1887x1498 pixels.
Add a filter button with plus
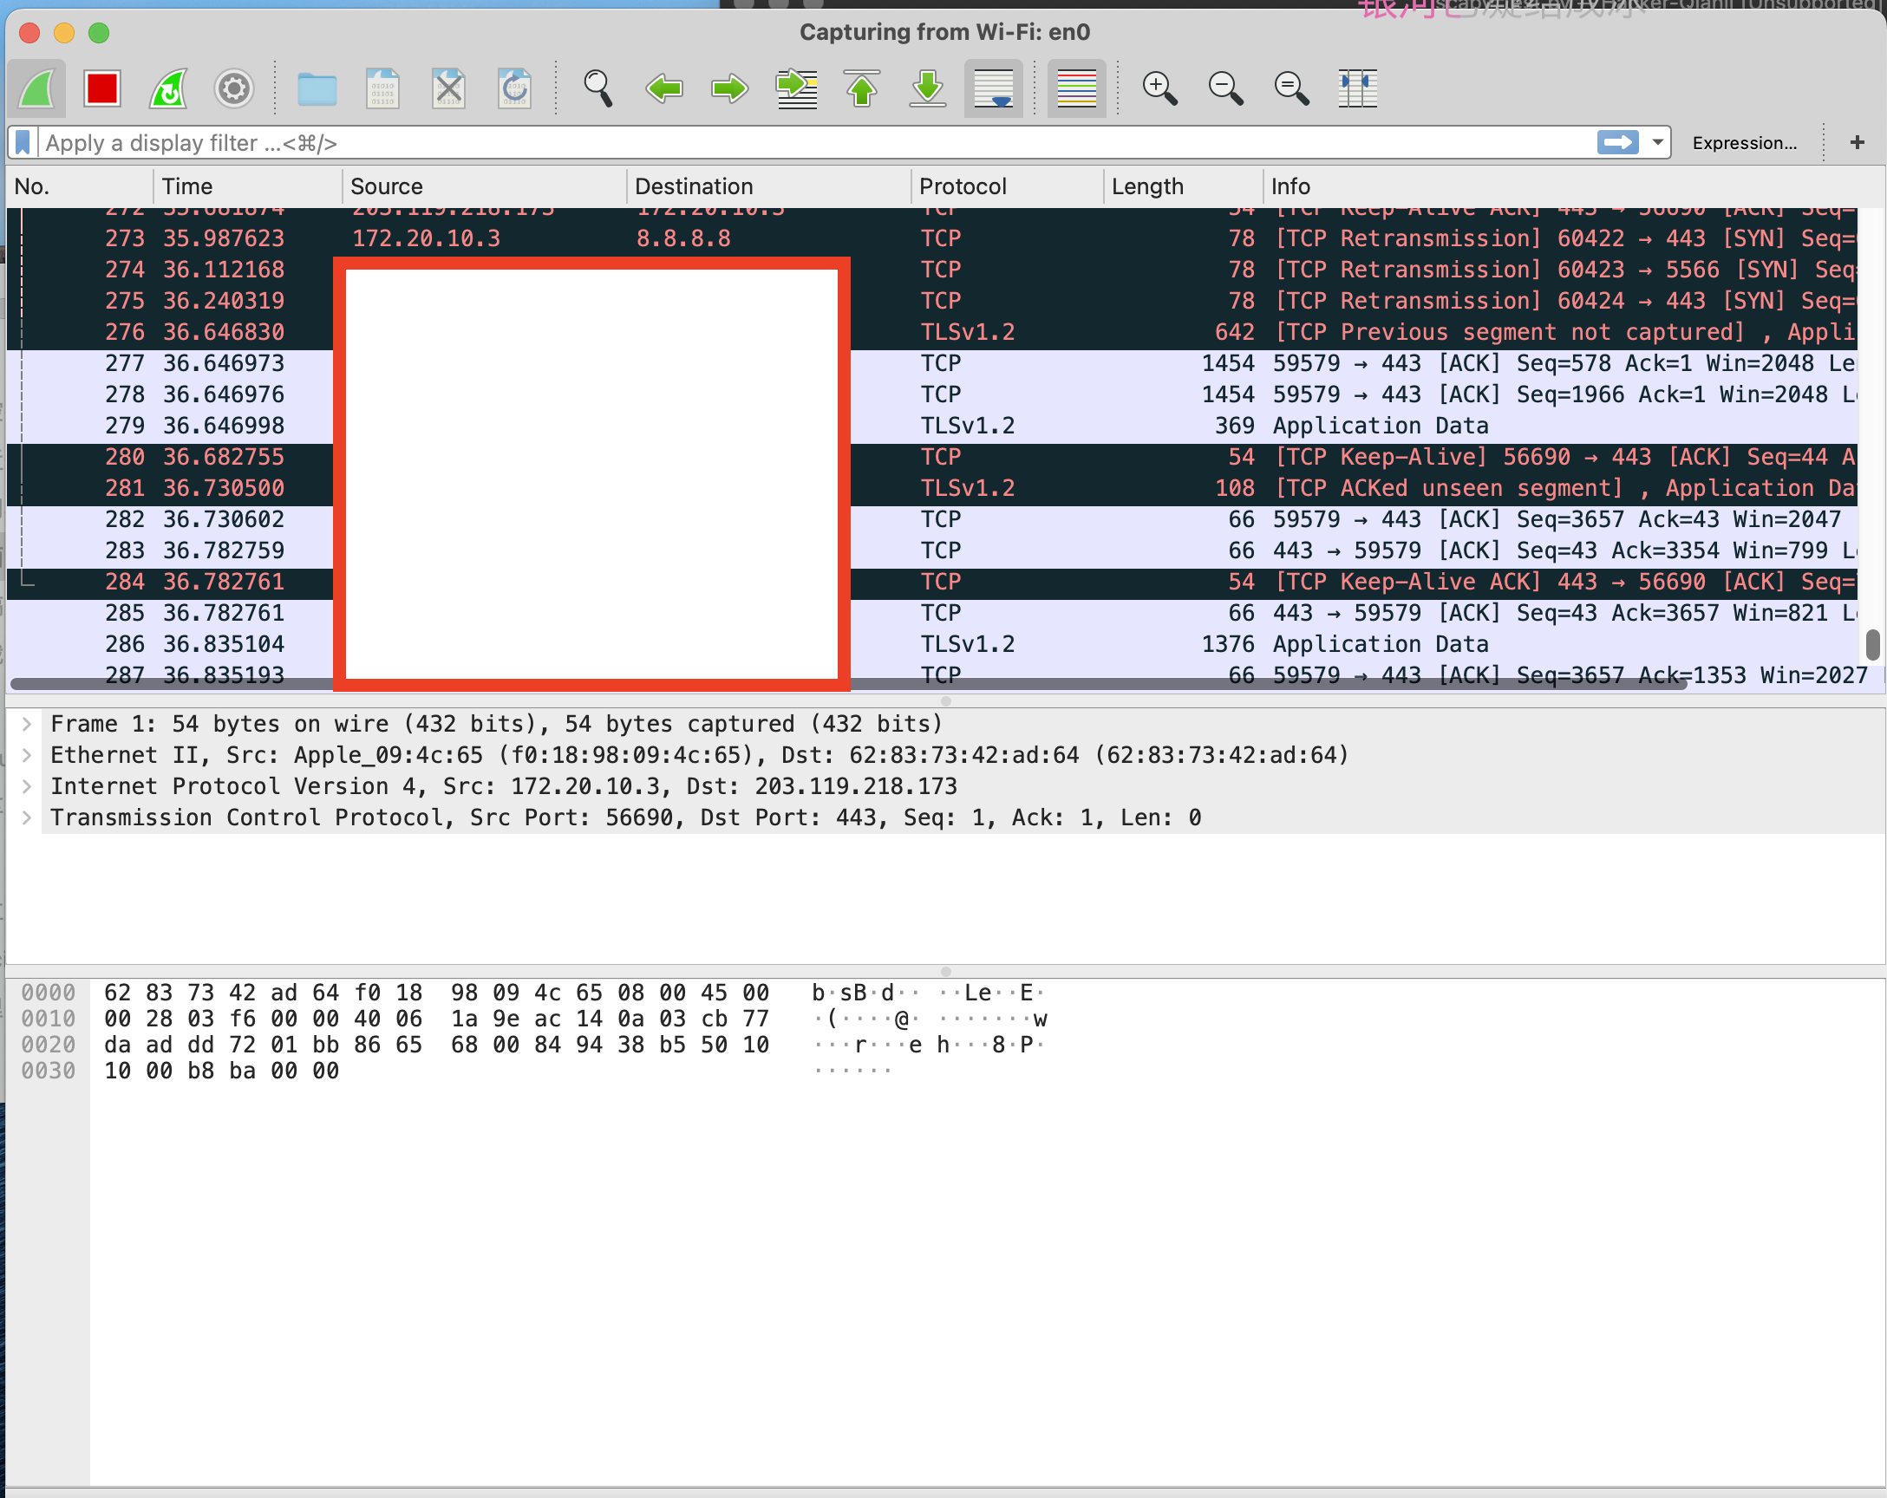click(1858, 143)
